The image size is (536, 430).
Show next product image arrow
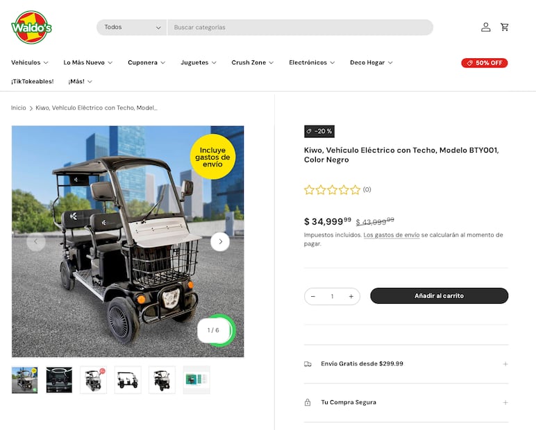(220, 241)
